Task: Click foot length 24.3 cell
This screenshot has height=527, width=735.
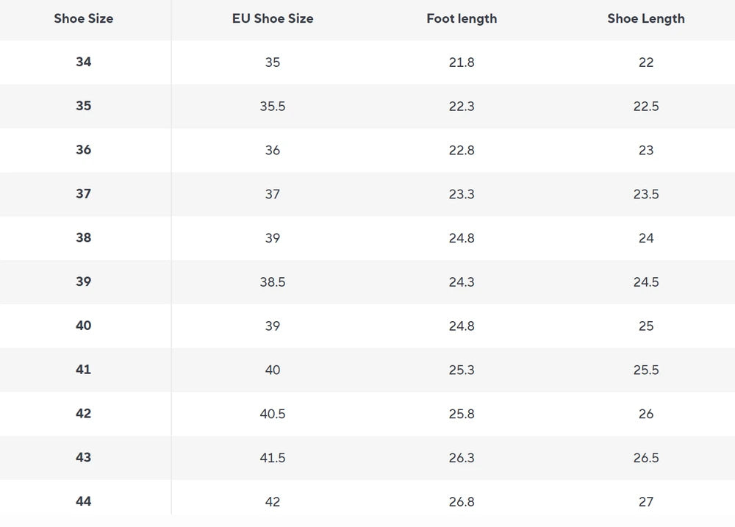Action: tap(462, 282)
